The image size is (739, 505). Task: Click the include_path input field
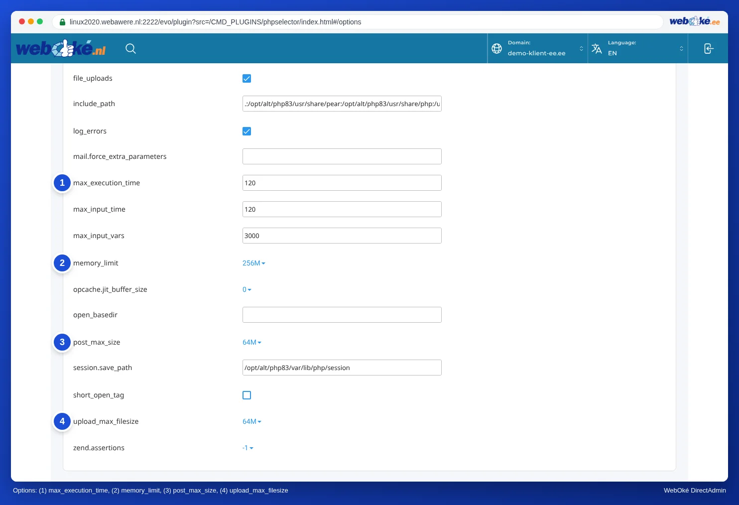[x=342, y=104]
